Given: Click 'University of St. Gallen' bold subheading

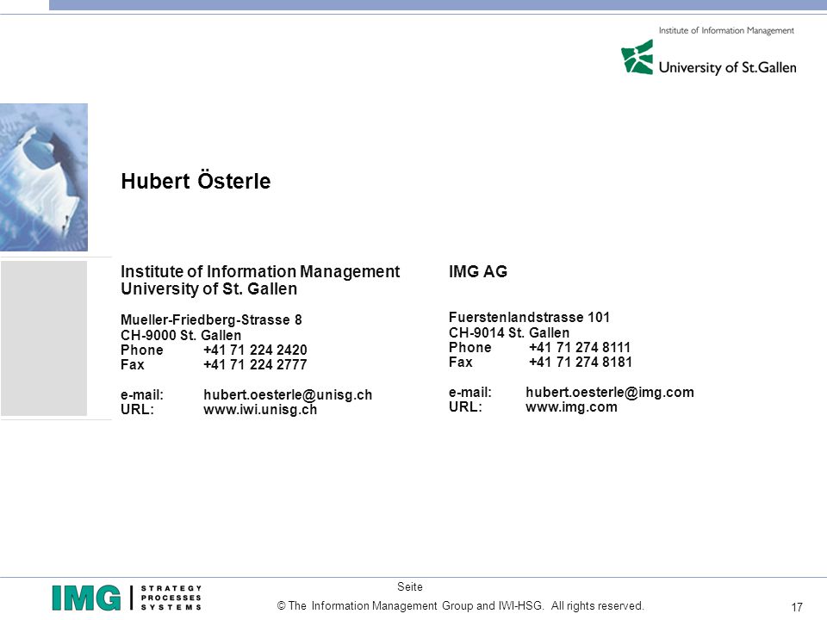Looking at the screenshot, I should [x=208, y=289].
